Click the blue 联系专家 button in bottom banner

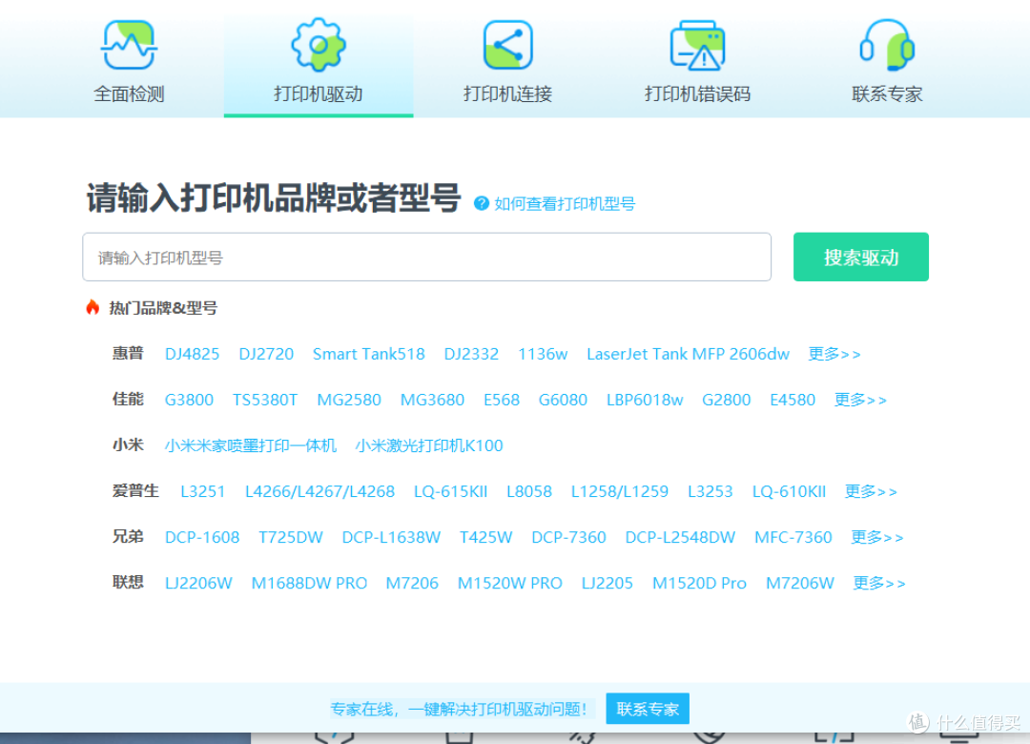[648, 709]
